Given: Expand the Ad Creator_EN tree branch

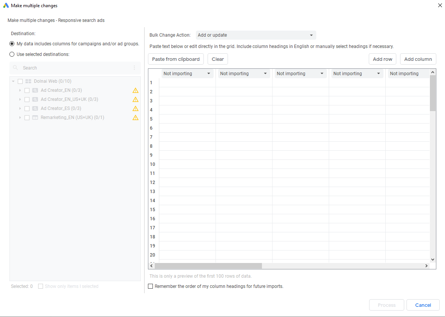Looking at the screenshot, I should pos(20,90).
